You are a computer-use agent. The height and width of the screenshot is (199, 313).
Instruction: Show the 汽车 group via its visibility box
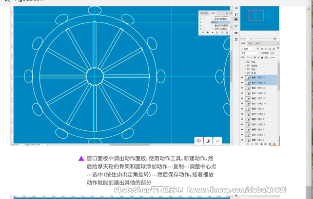tap(242, 62)
